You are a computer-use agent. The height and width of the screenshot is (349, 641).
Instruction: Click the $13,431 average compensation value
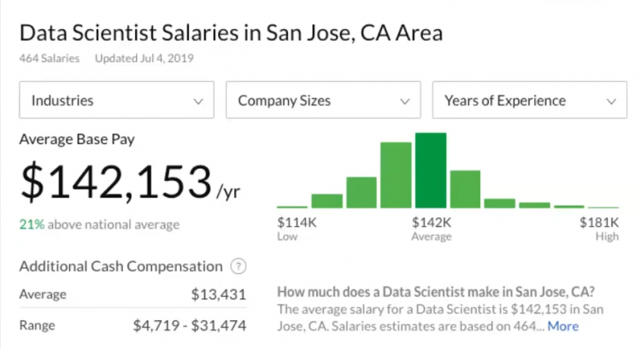coord(219,294)
